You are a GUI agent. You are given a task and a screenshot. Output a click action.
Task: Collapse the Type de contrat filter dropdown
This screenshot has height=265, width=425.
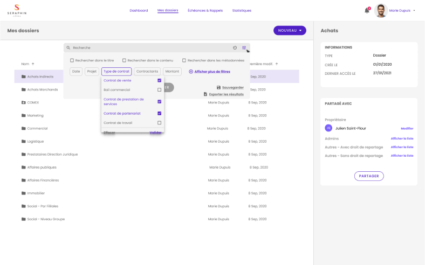(x=116, y=71)
